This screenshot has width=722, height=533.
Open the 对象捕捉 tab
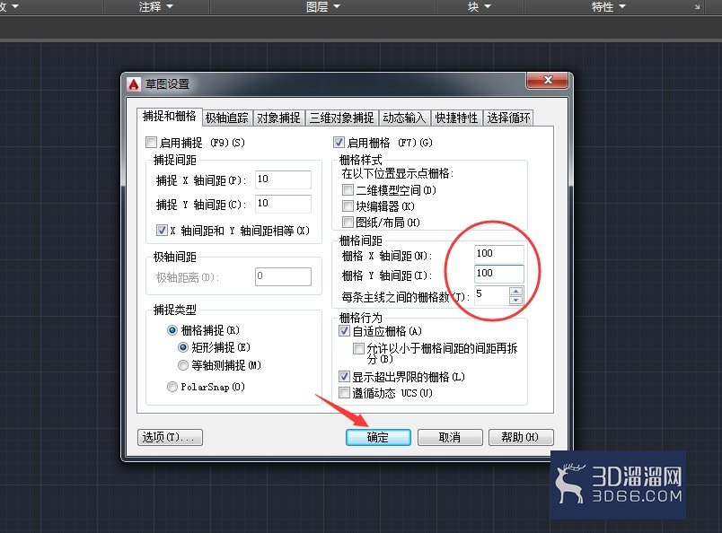278,118
